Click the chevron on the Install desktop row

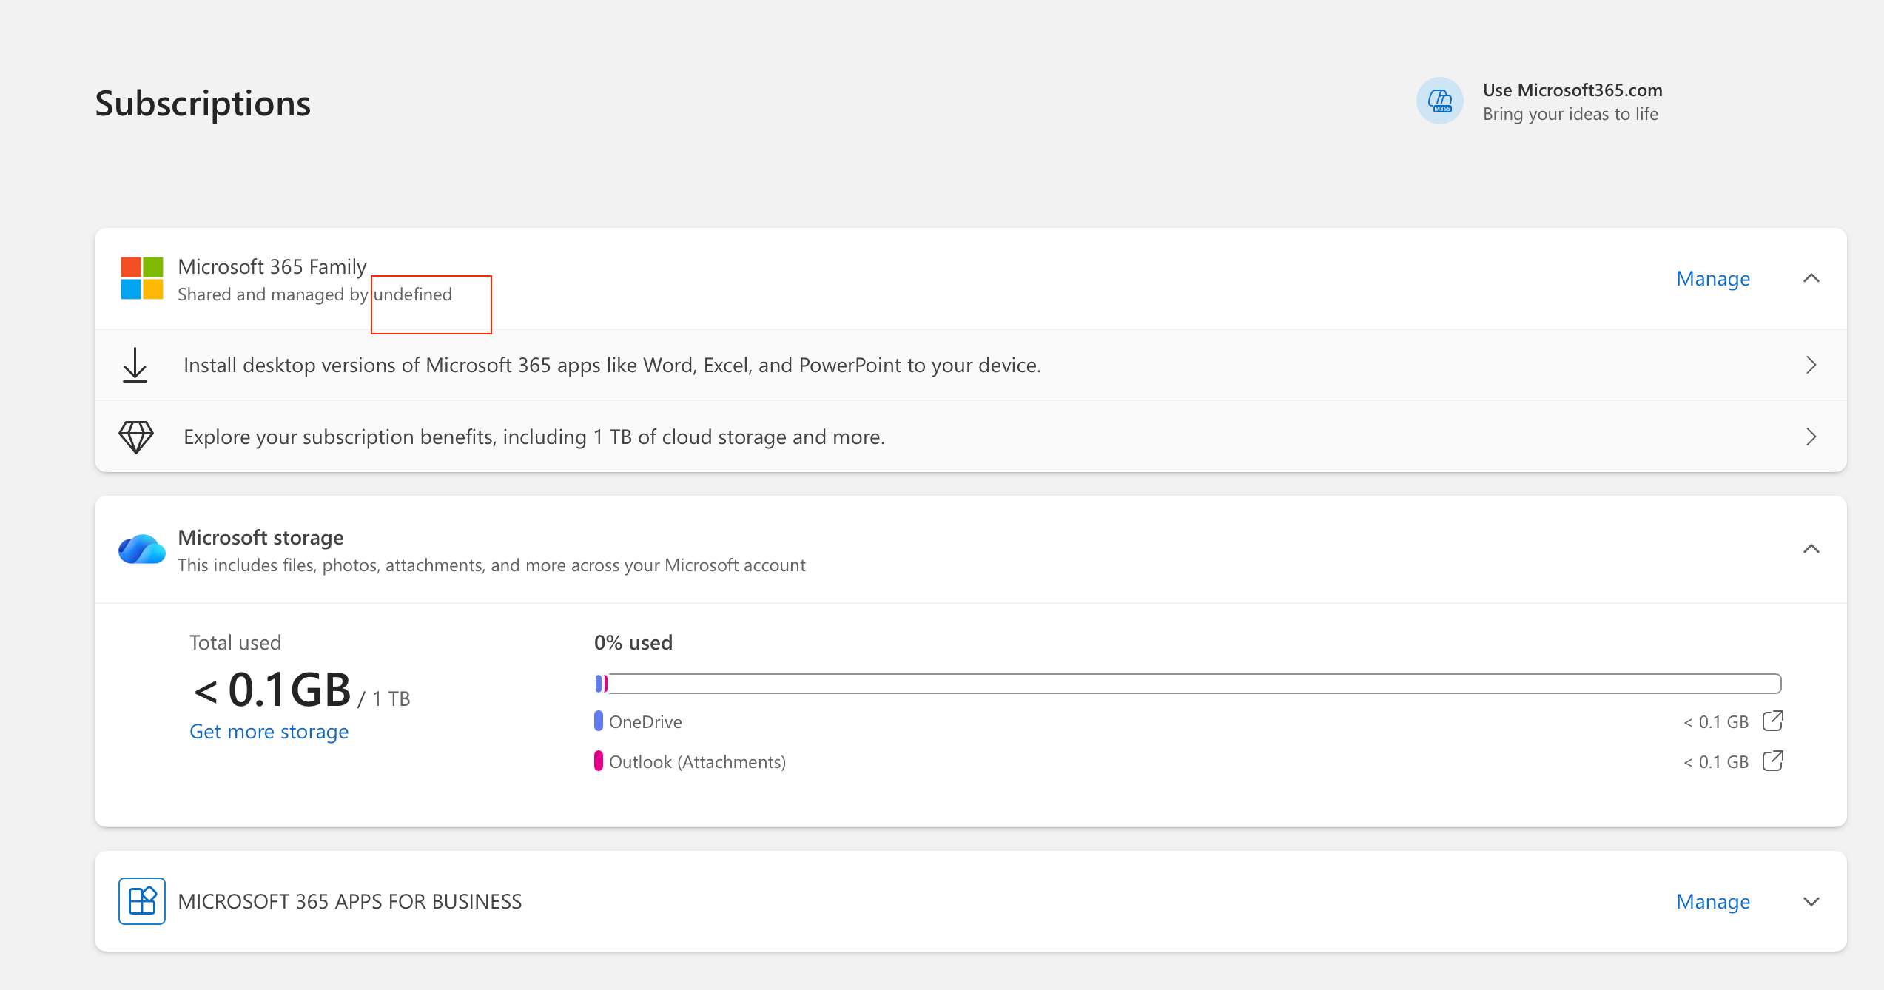tap(1811, 365)
